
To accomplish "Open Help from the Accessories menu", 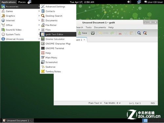I will point(58,53).
